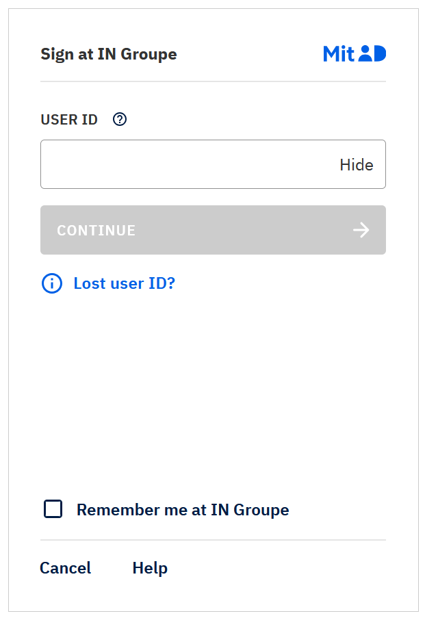Click the arrow icon on Continue button

(x=361, y=230)
